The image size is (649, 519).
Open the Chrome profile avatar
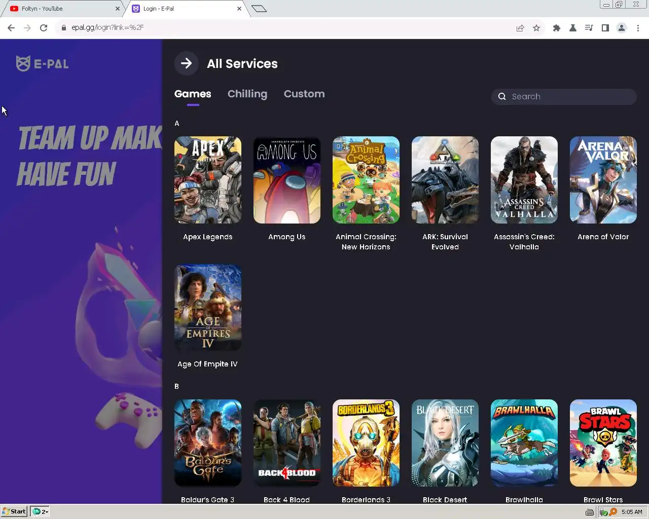click(x=622, y=28)
